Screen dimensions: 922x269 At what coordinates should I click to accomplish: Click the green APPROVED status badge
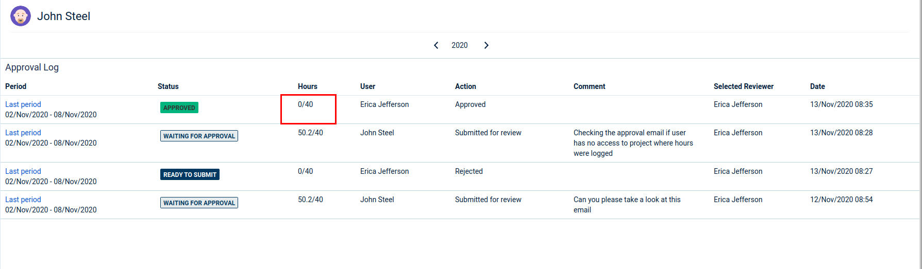coord(179,107)
